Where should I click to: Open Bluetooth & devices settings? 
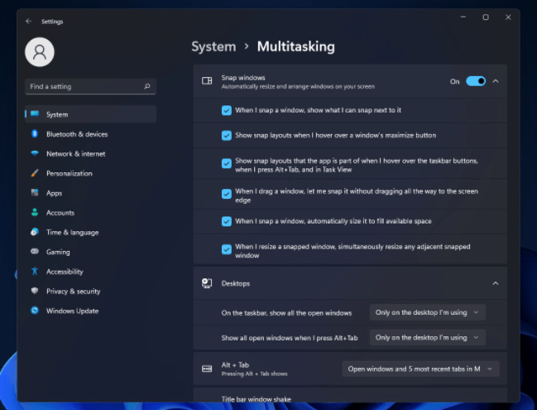(91, 134)
